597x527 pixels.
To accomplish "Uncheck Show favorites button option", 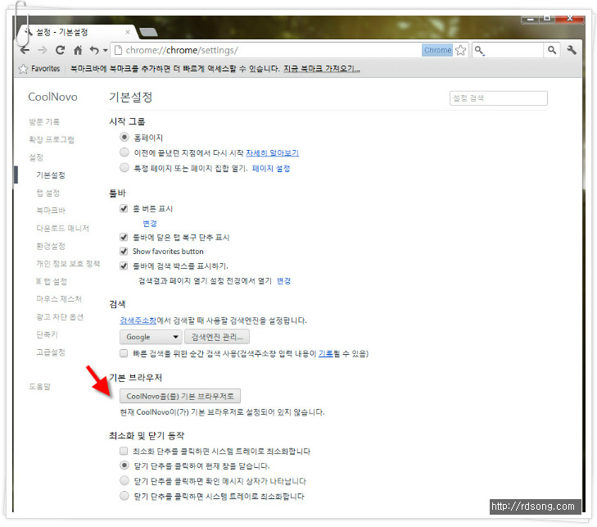I will tap(124, 252).
